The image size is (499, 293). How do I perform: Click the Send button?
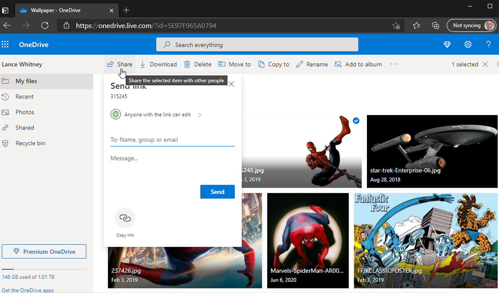[x=217, y=192]
